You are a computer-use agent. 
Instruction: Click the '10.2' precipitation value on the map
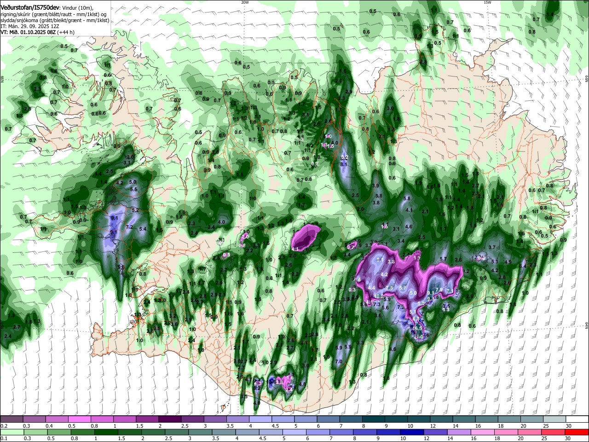[x=379, y=296]
